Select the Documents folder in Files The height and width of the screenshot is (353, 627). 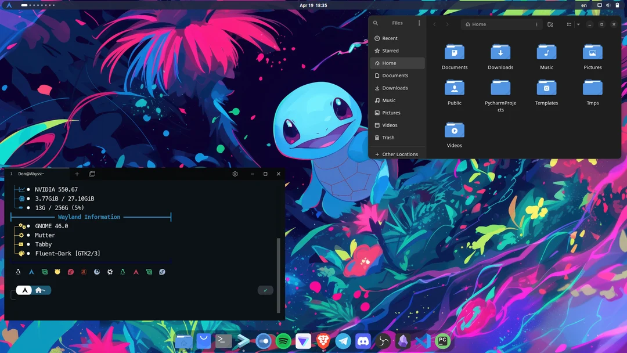(x=454, y=56)
